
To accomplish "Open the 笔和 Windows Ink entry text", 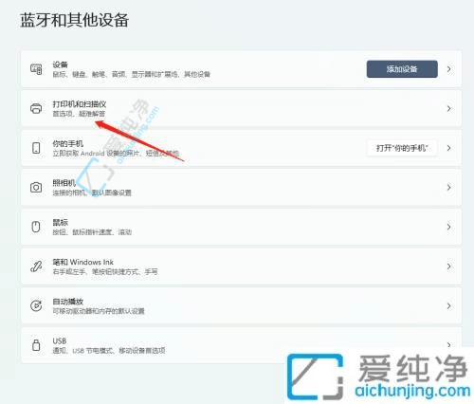I will (x=82, y=262).
